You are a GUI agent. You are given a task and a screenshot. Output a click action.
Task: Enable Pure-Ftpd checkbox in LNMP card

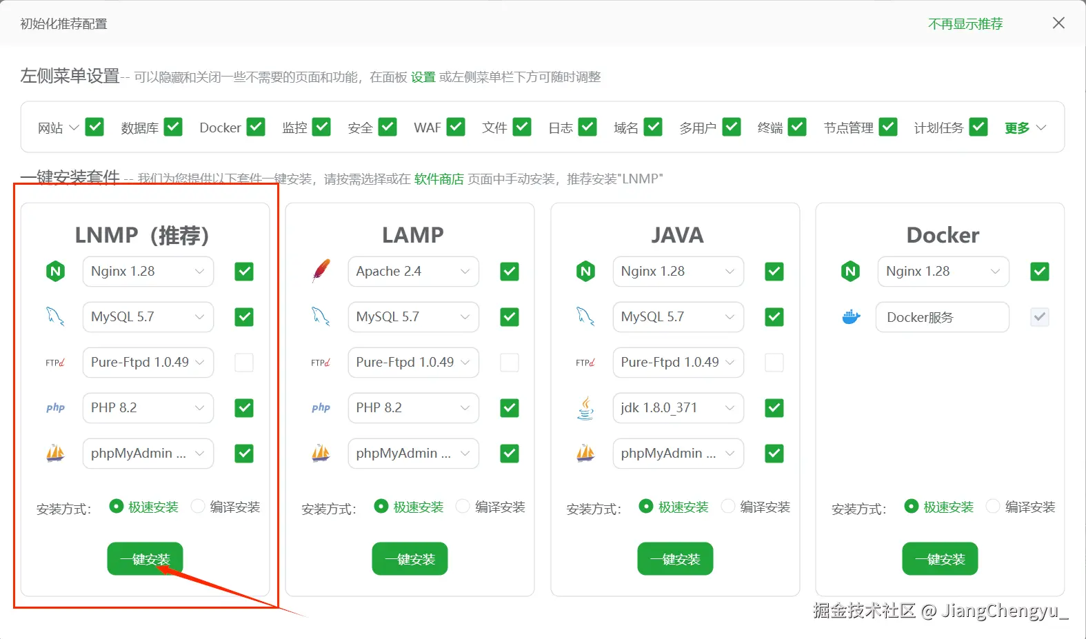pyautogui.click(x=244, y=363)
